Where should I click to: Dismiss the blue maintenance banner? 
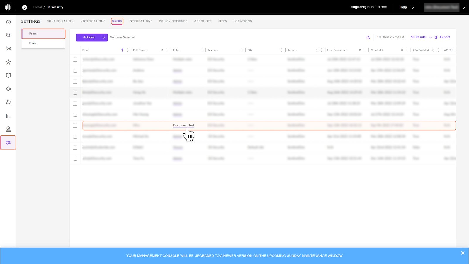tap(463, 253)
